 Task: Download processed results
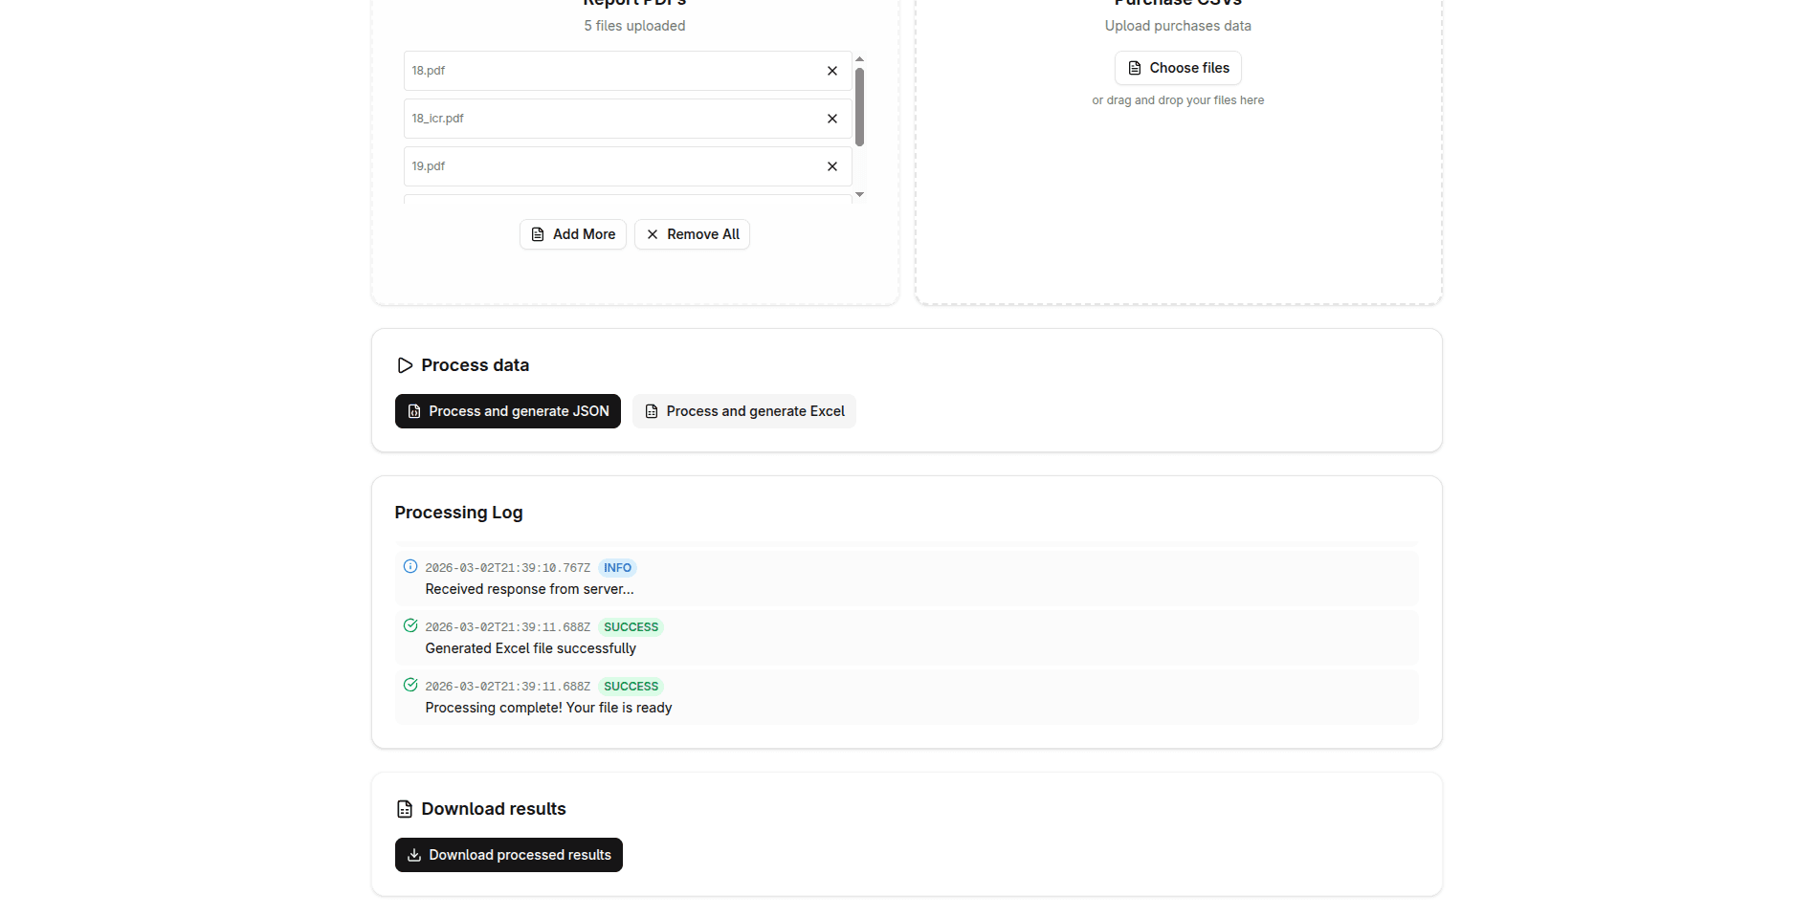pos(508,855)
